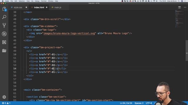Open the Selection menu
Screen dimensions: 188x105
point(22,1)
